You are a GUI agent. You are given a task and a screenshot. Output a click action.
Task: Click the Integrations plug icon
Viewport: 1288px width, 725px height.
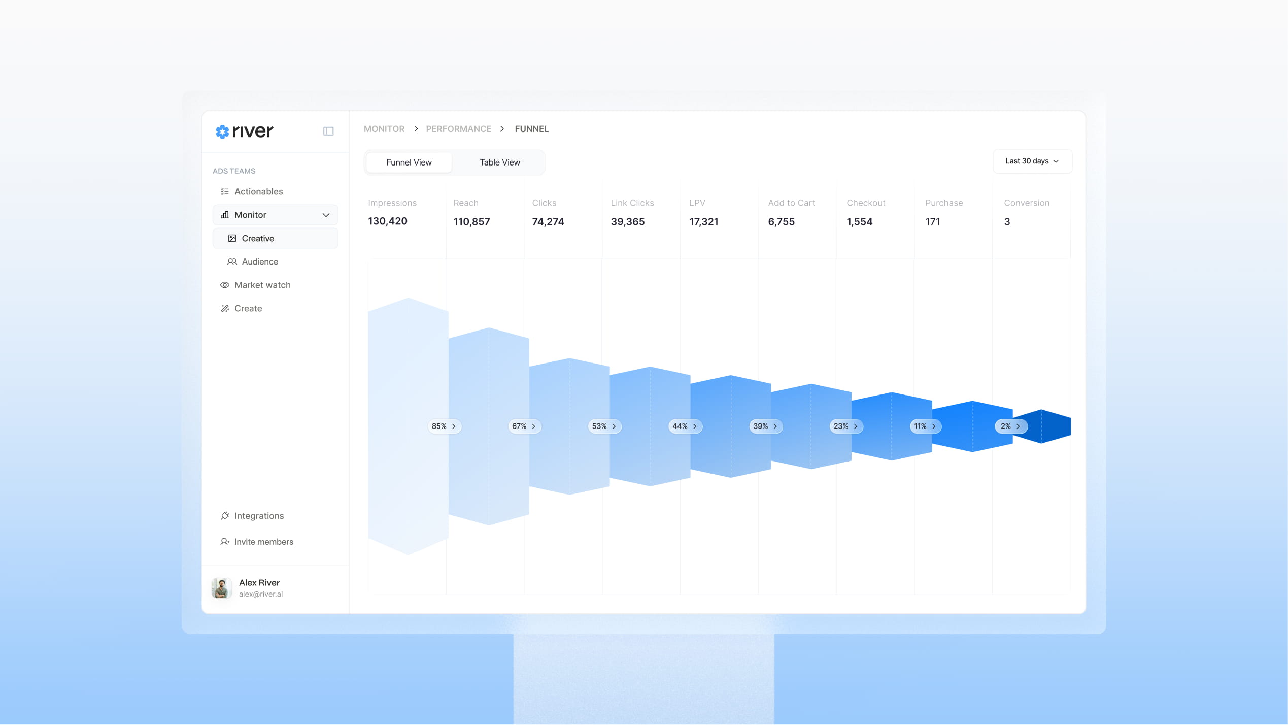(225, 516)
